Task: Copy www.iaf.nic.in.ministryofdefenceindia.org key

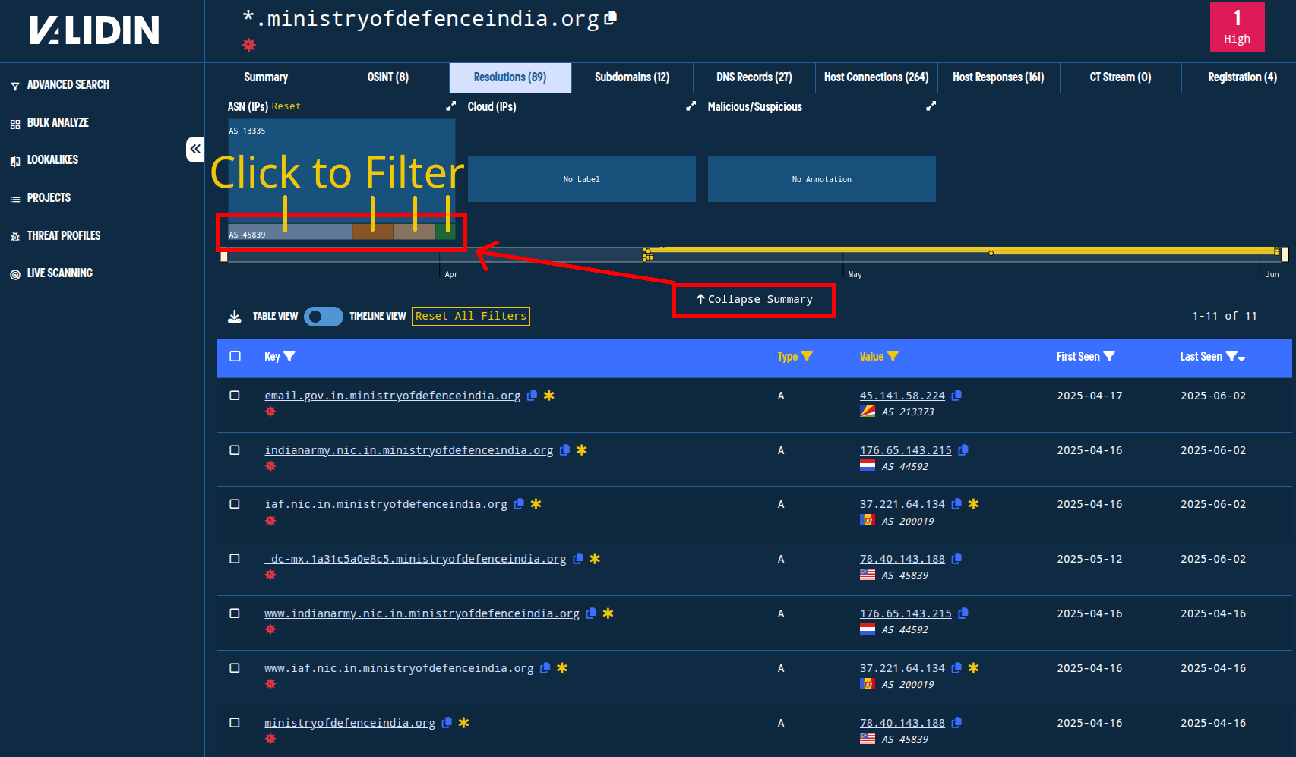Action: click(x=545, y=668)
